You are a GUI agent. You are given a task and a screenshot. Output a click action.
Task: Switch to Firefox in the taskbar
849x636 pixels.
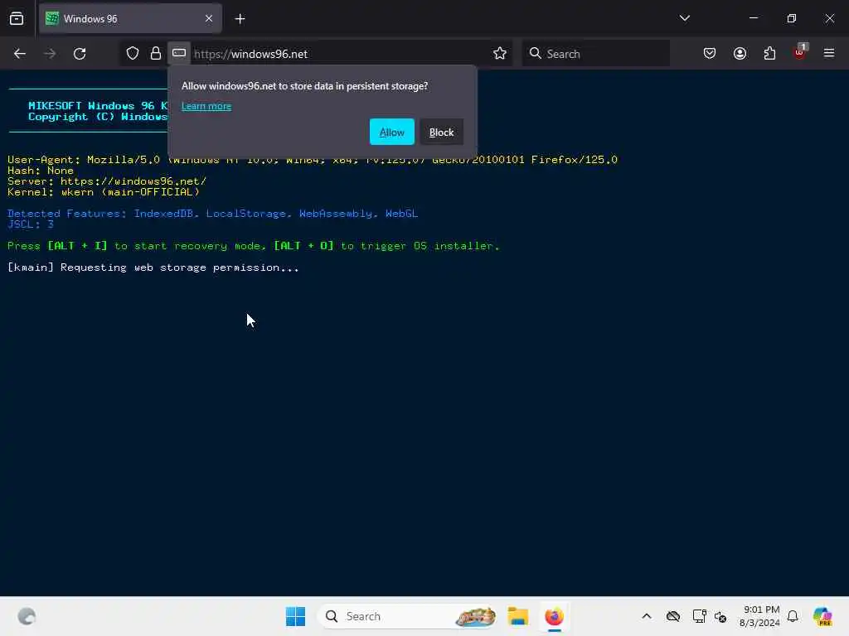(554, 616)
